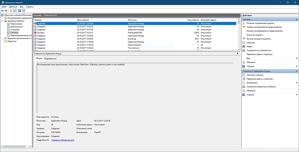Click the grey Forward arrow toolbar icon

[6, 11]
